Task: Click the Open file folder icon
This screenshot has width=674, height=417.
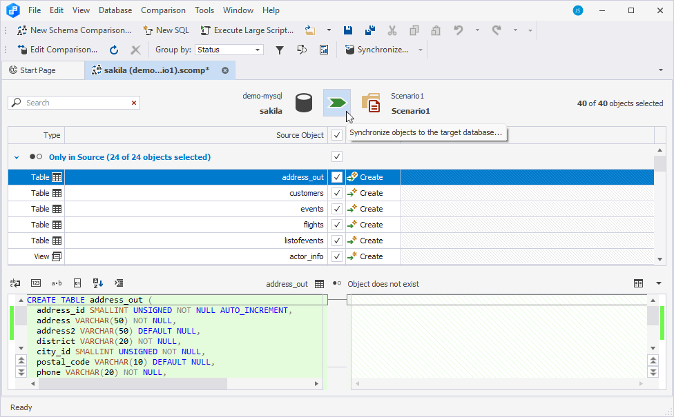Action: coord(310,30)
